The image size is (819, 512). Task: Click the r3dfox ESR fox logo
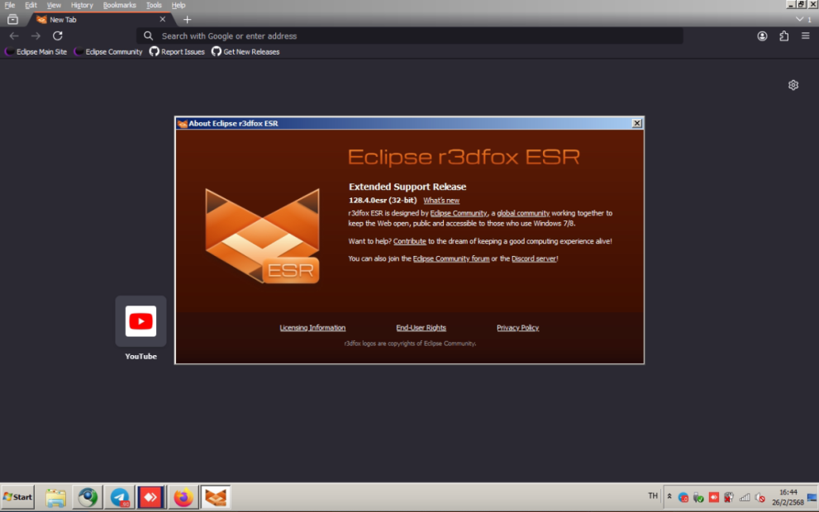(x=262, y=236)
